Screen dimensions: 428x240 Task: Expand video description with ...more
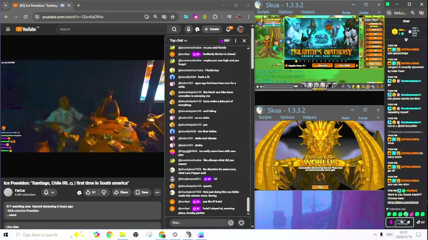[11, 215]
